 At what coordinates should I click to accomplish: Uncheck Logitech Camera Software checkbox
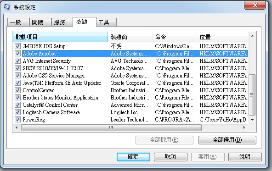point(17,112)
